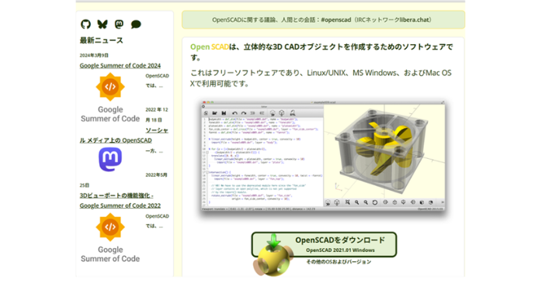The image size is (542, 283).
Task: Click the 2022 年 12 月 18 日 date
Action: pyautogui.click(x=157, y=115)
